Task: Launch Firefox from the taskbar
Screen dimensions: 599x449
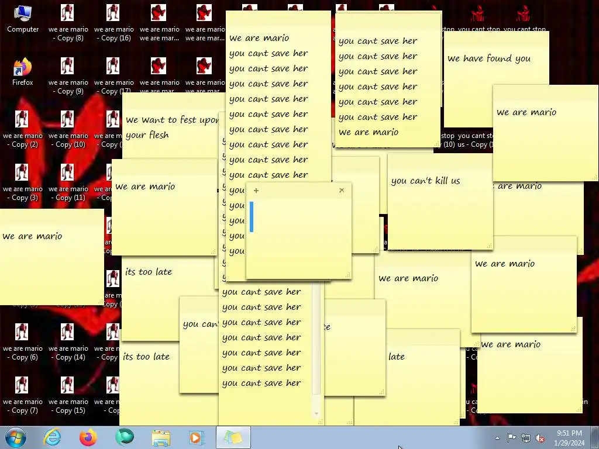Action: pyautogui.click(x=88, y=437)
